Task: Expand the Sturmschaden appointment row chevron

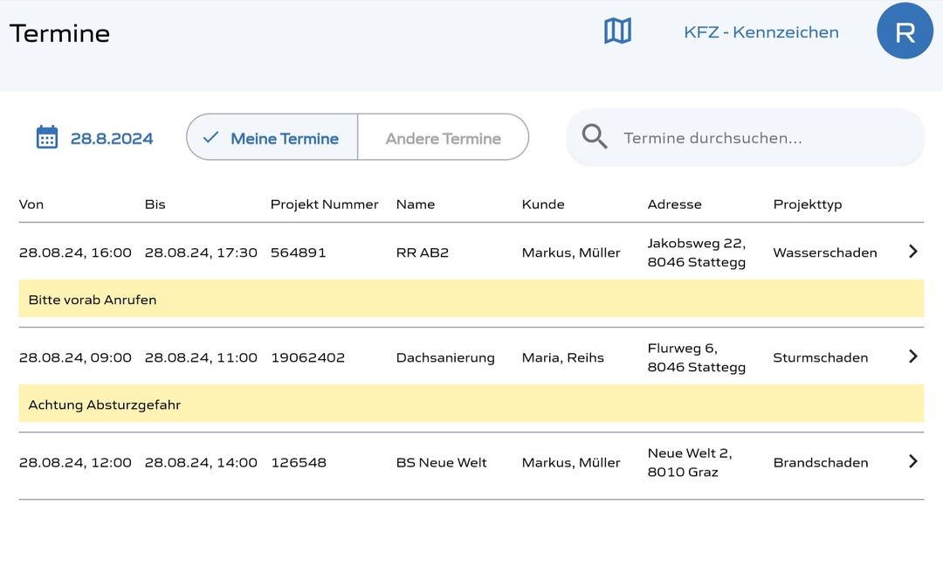Action: [x=912, y=356]
